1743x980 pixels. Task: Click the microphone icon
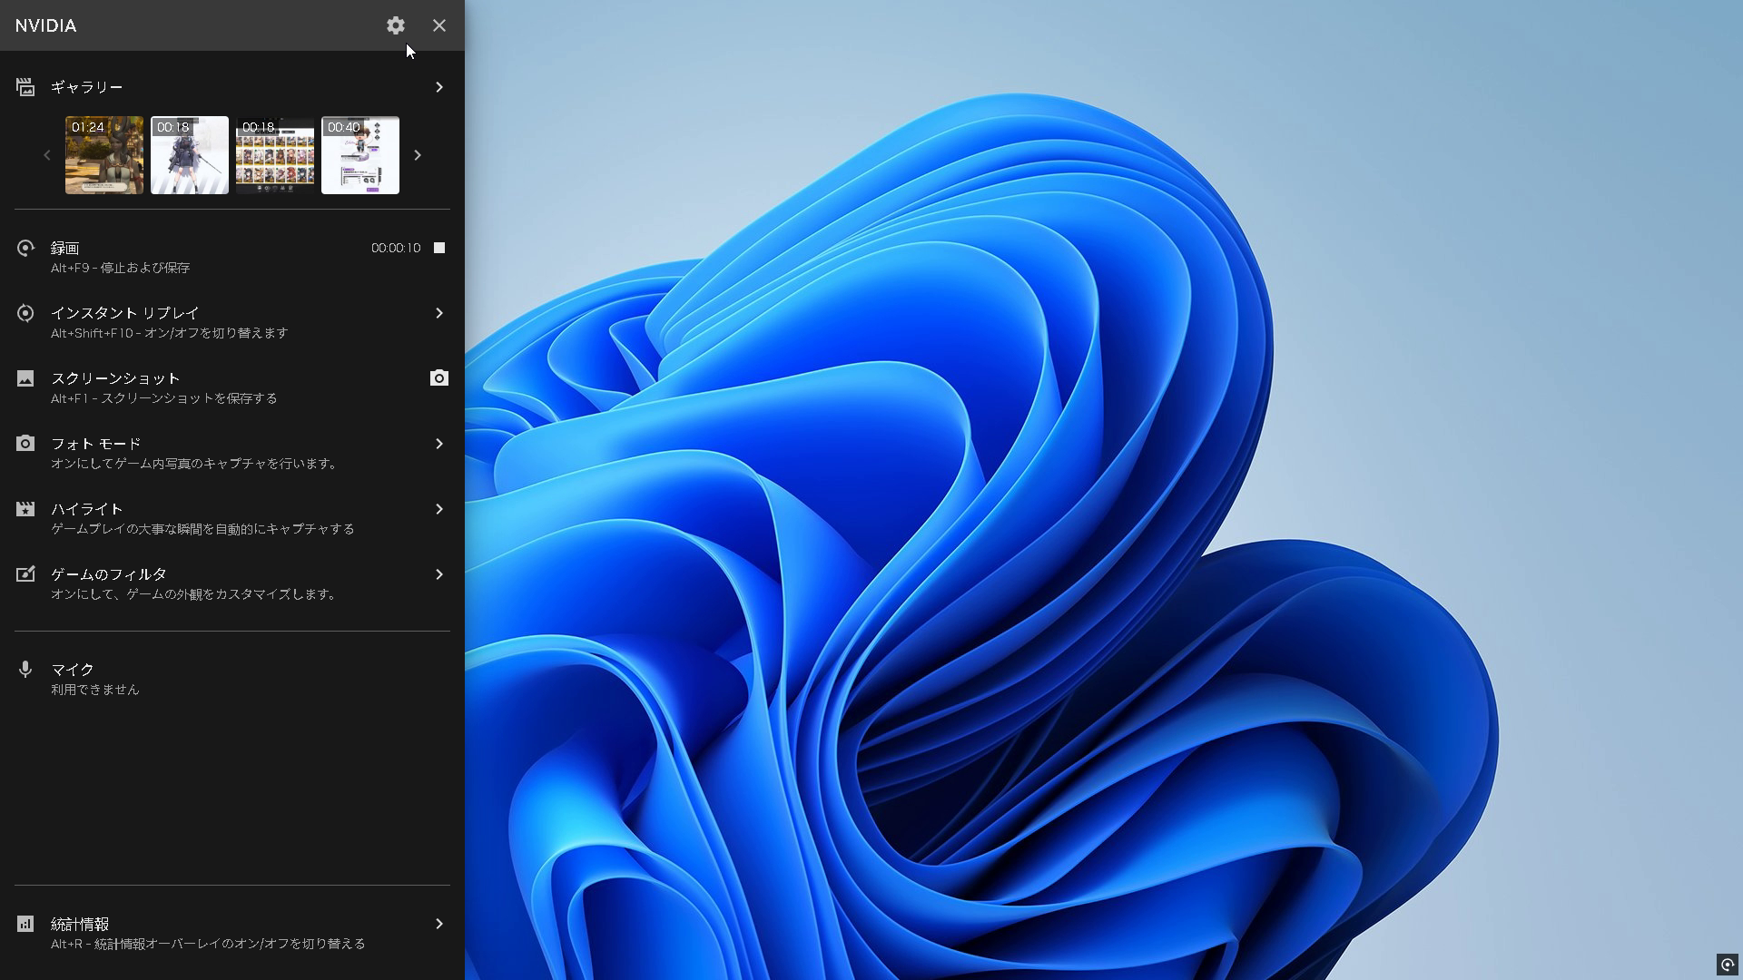[25, 670]
